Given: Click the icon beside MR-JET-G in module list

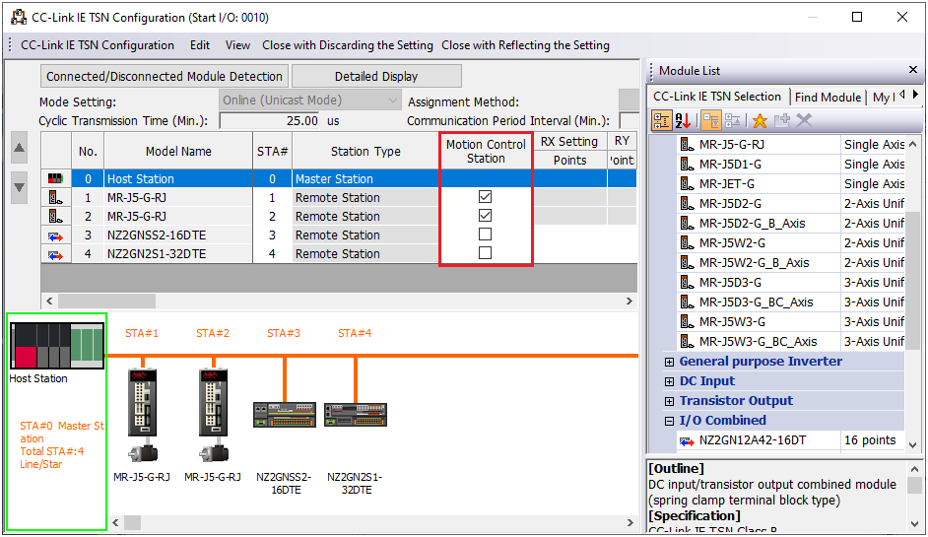Looking at the screenshot, I should point(687,184).
